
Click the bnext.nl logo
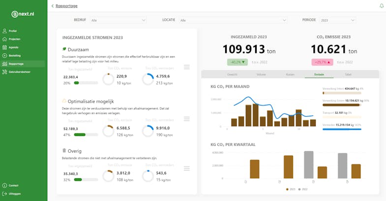(23, 14)
